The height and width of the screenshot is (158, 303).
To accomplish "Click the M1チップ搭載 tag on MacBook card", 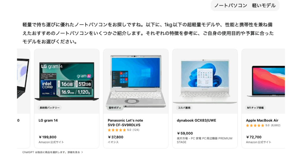I will pyautogui.click(x=255, y=108).
